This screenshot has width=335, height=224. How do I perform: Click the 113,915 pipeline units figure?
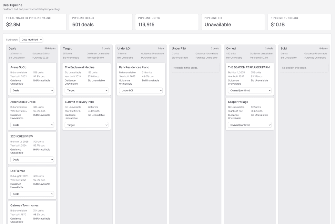(146, 24)
